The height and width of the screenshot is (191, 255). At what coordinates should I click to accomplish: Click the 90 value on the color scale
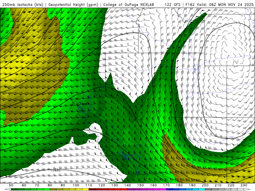(x=63, y=185)
